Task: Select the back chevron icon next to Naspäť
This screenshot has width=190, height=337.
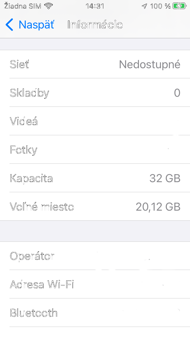Action: (x=9, y=25)
